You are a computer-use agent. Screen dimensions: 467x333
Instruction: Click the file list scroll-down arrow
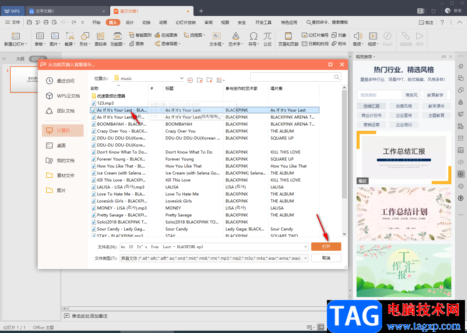pos(345,234)
